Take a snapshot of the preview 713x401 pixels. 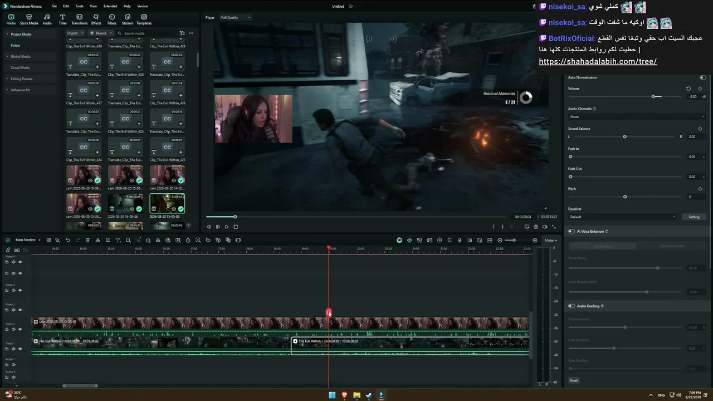point(536,227)
